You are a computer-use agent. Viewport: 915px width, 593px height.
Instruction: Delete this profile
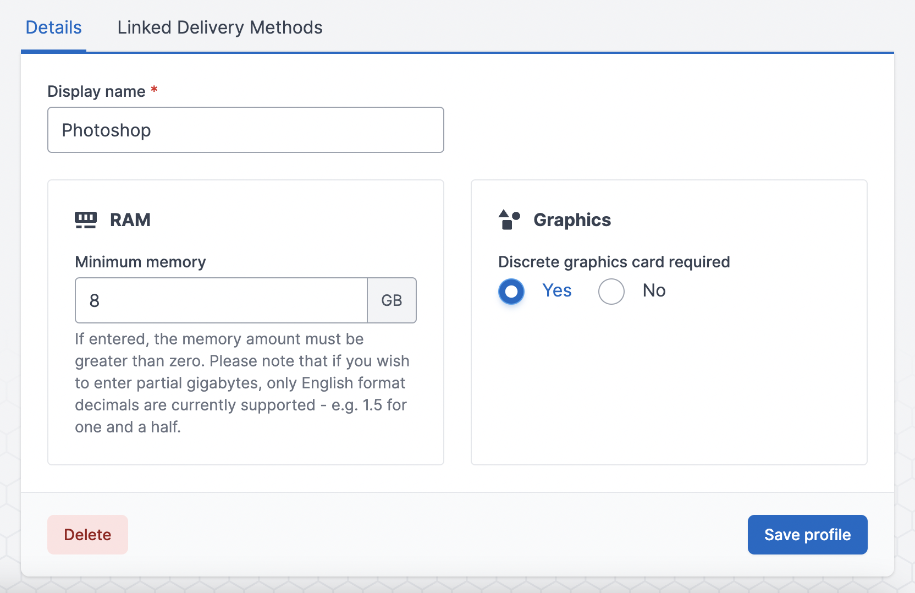pyautogui.click(x=87, y=535)
